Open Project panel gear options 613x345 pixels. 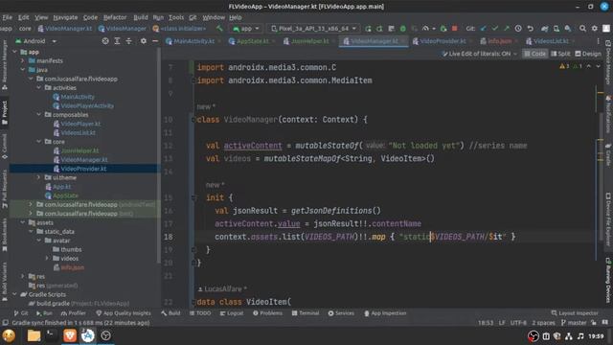click(x=144, y=41)
